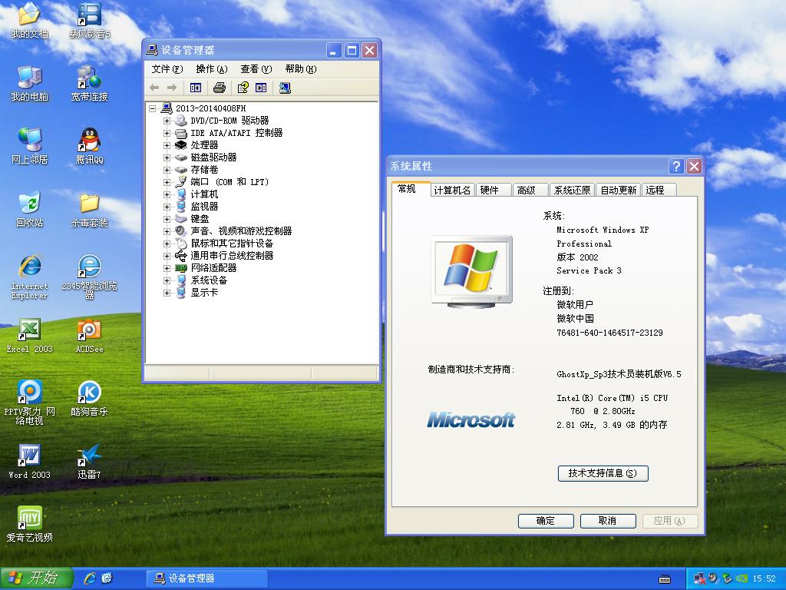Open 我的文档 desktop icon

pos(30,21)
